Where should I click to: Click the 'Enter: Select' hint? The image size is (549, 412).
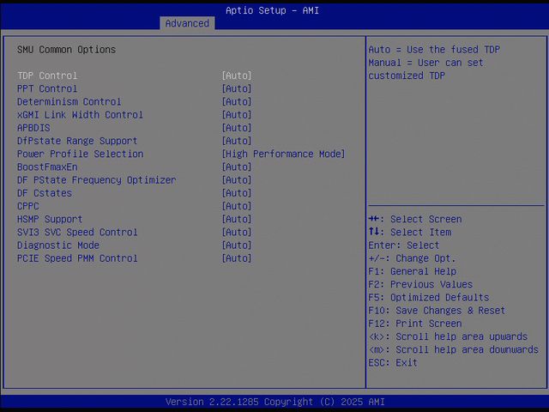pos(404,245)
